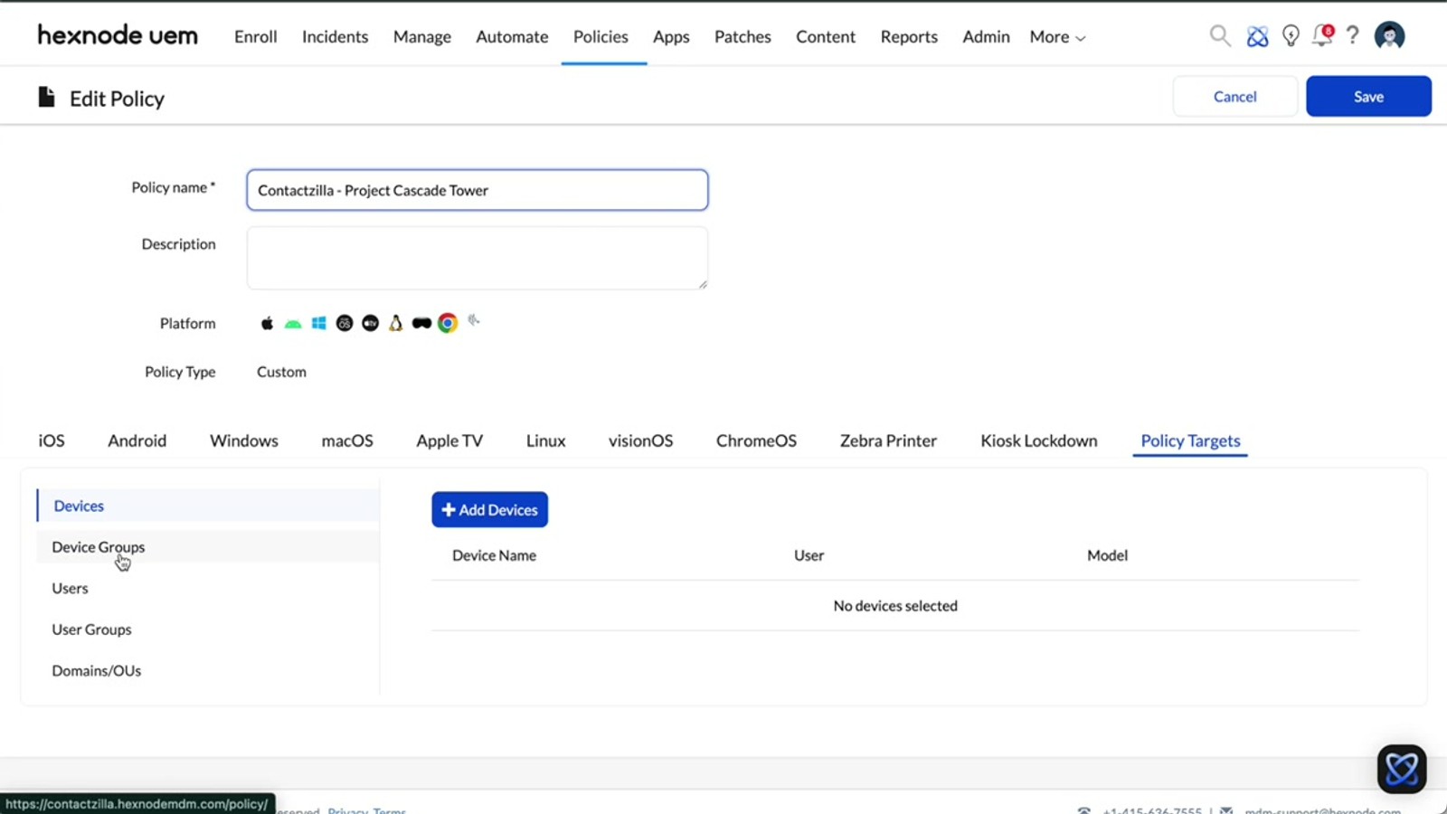The image size is (1447, 814).
Task: Open the Reports section
Action: [909, 37]
